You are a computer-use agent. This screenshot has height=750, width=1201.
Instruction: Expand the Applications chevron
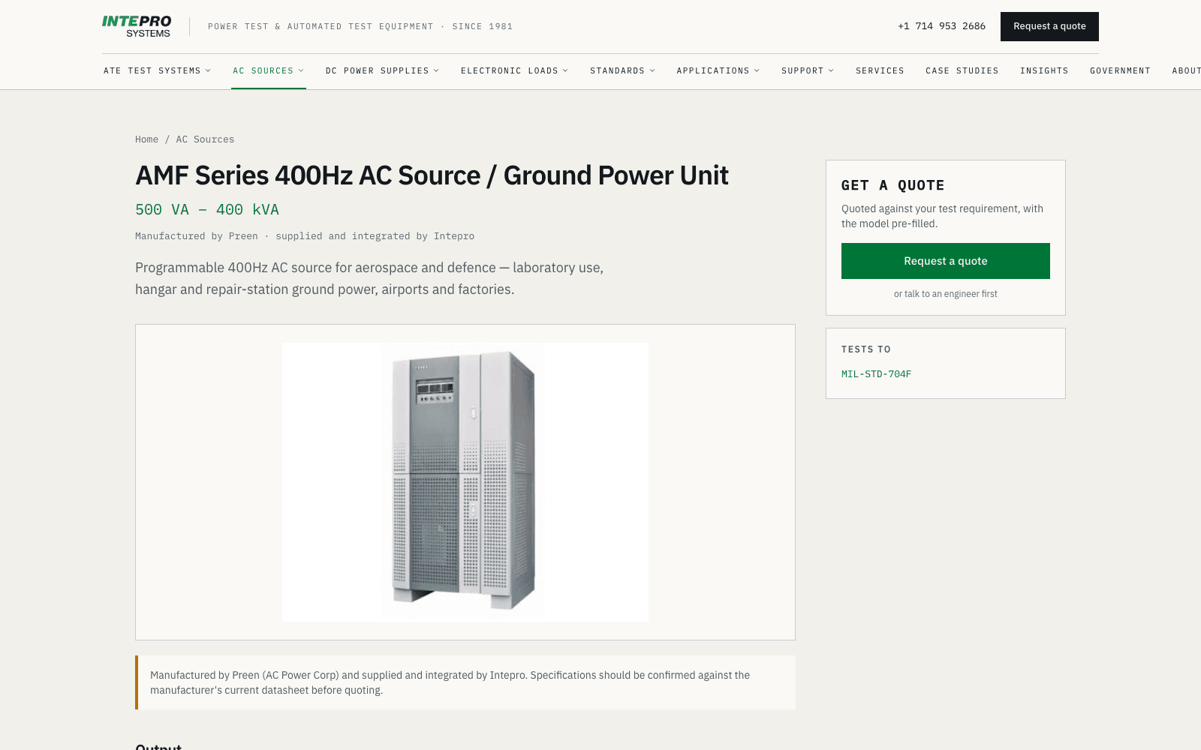[757, 70]
